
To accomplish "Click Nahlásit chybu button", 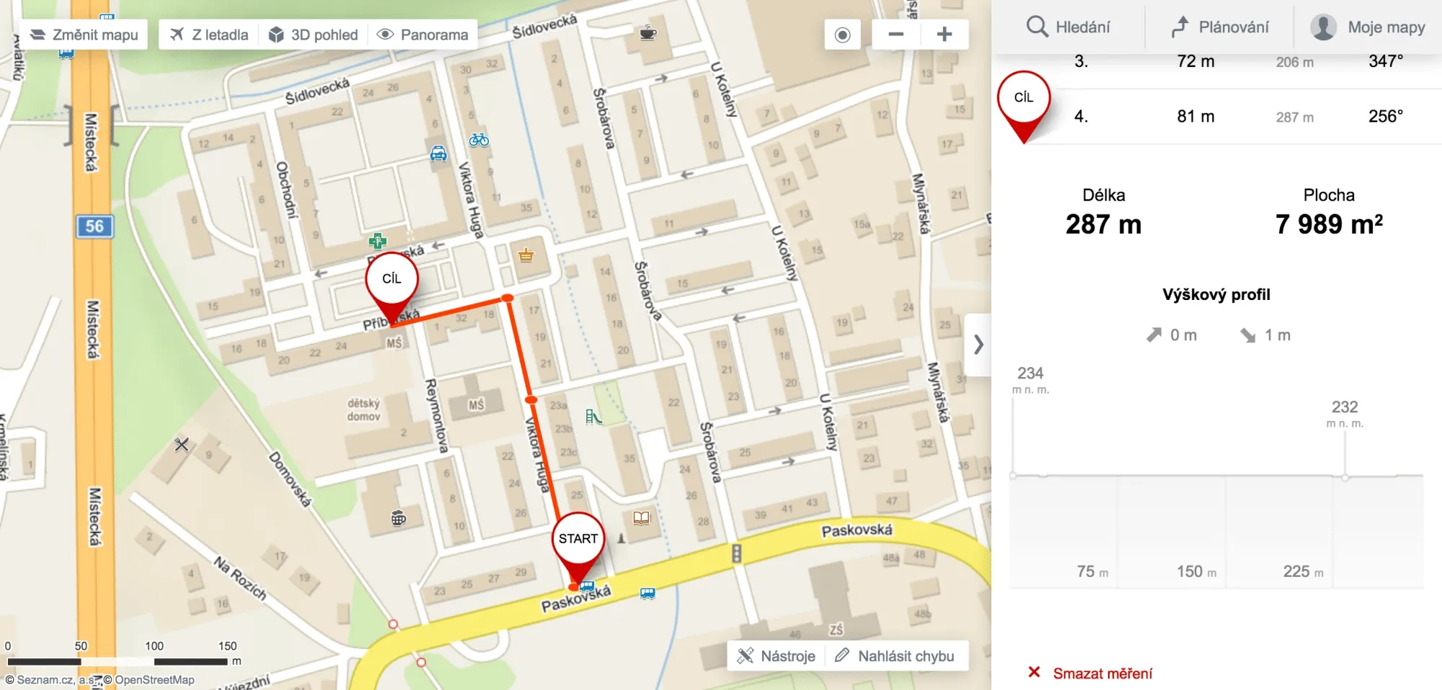I will (895, 656).
